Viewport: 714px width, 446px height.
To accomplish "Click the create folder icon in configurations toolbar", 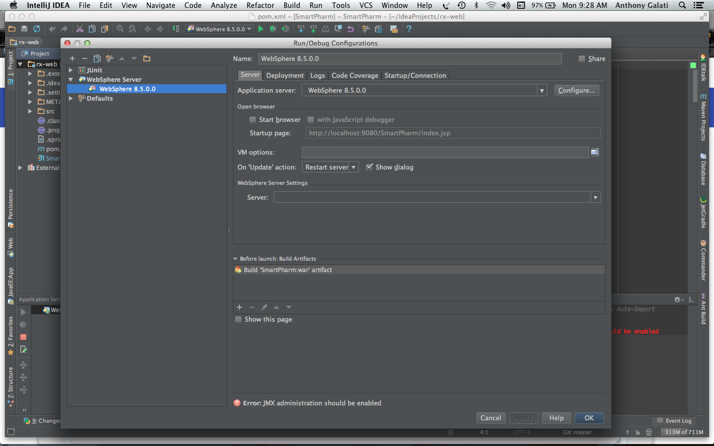I will coord(147,58).
